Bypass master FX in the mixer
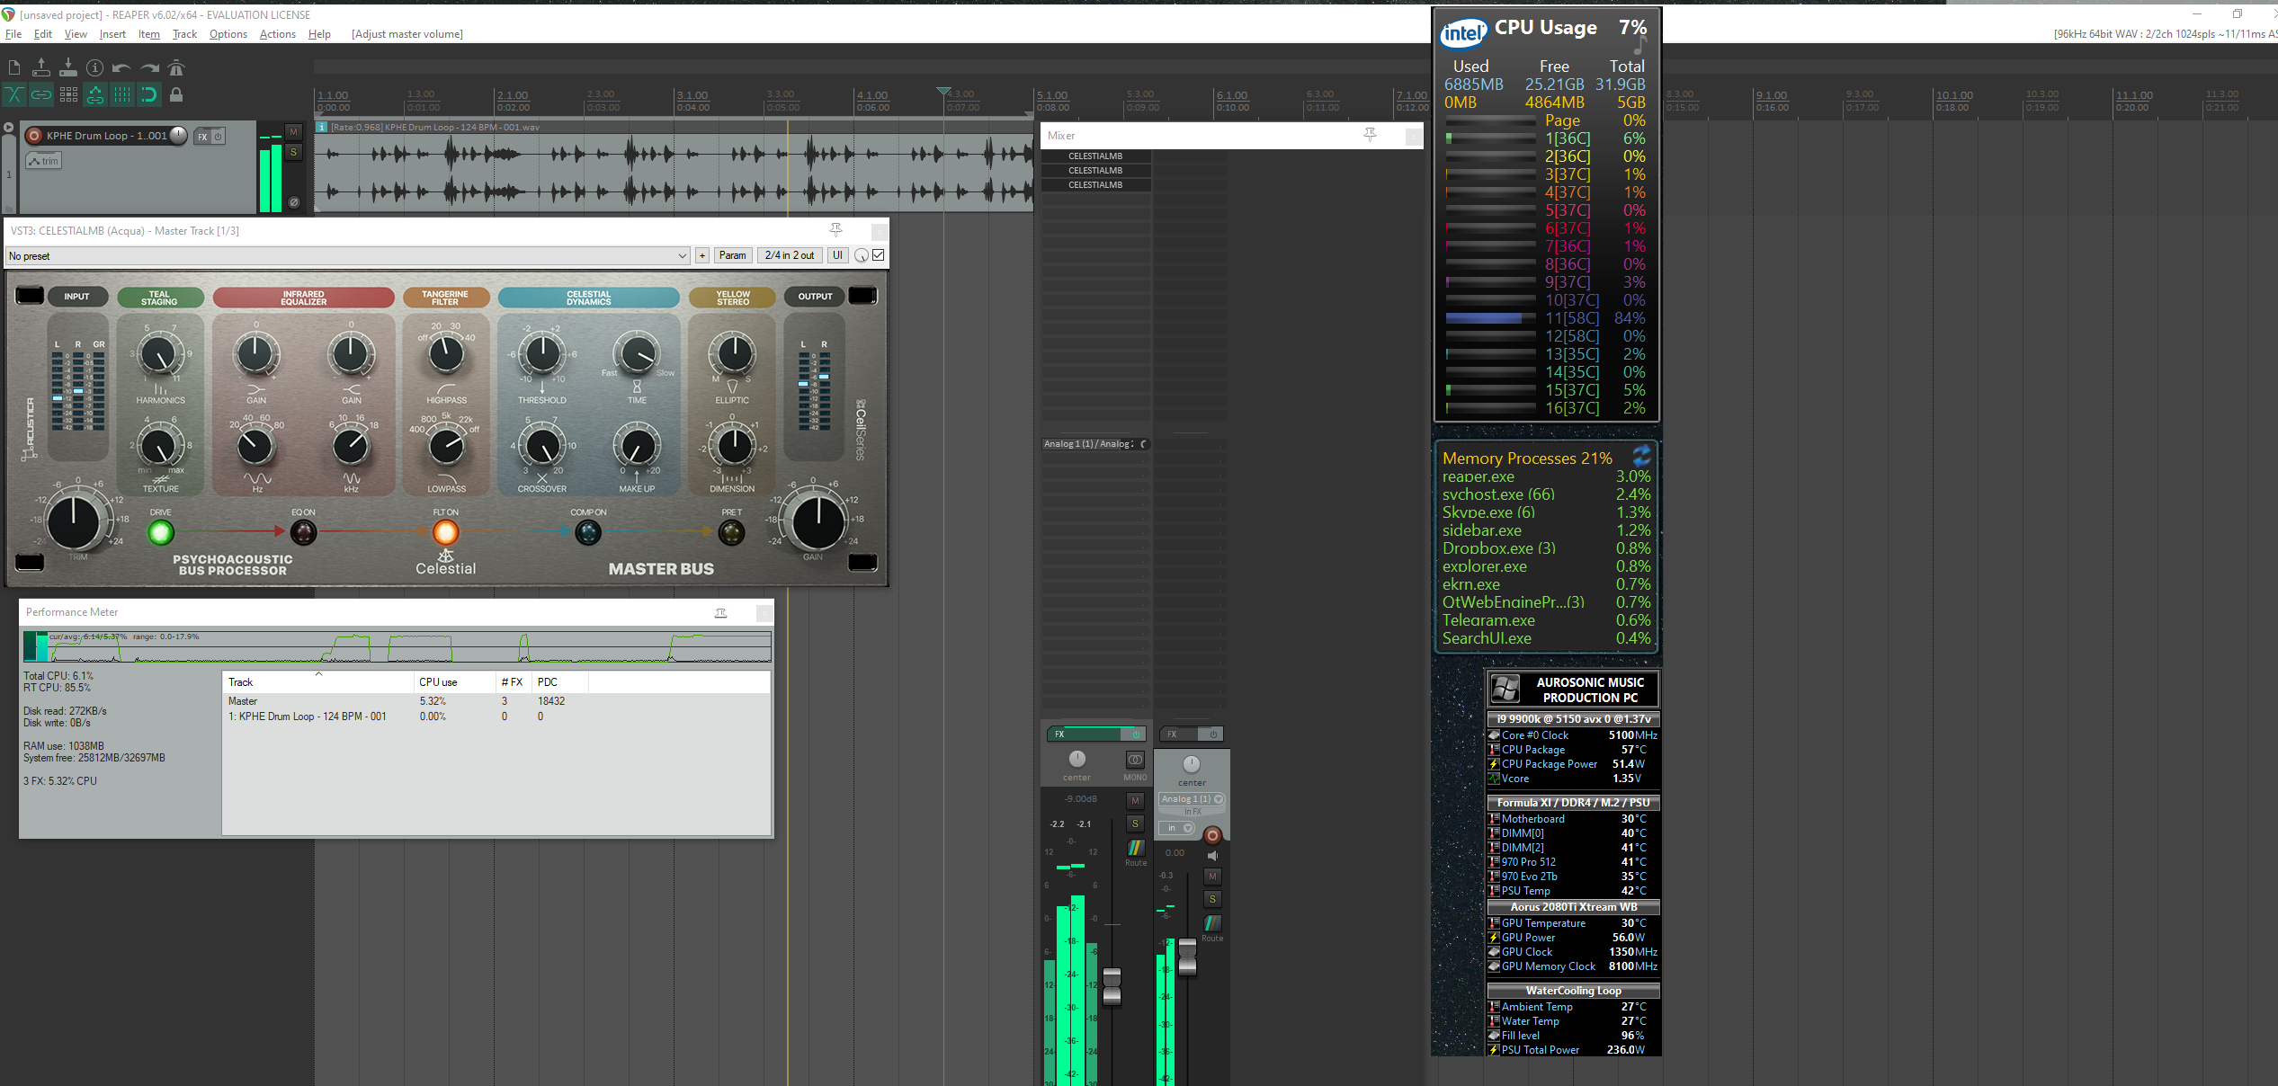Image resolution: width=2278 pixels, height=1086 pixels. click(1136, 734)
